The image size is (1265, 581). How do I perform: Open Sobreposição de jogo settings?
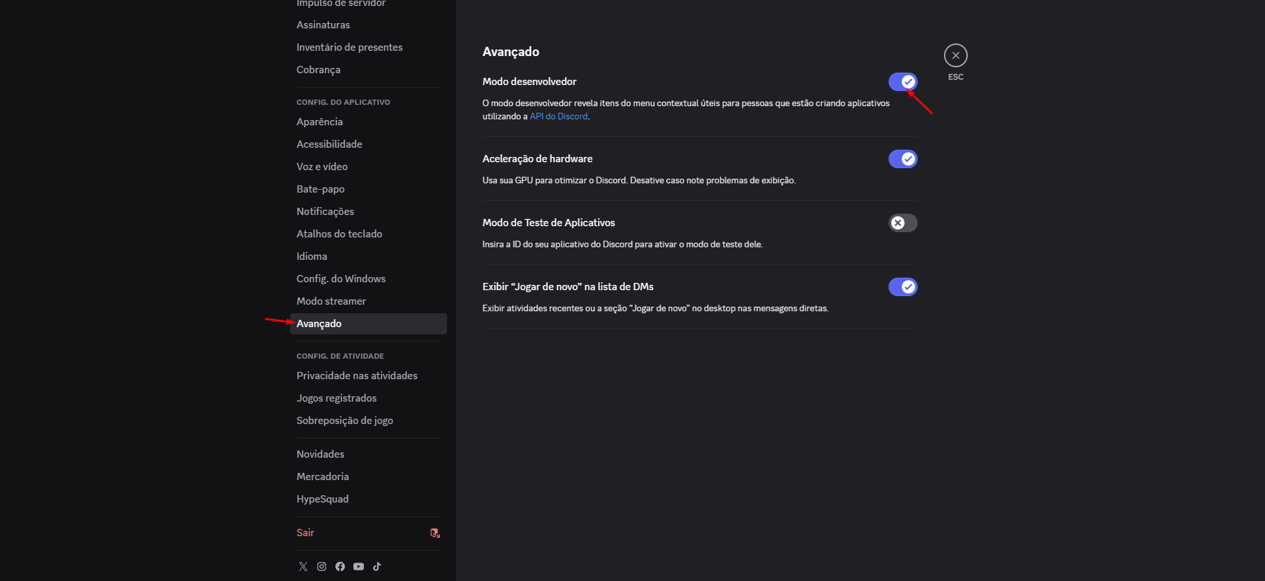click(x=368, y=421)
